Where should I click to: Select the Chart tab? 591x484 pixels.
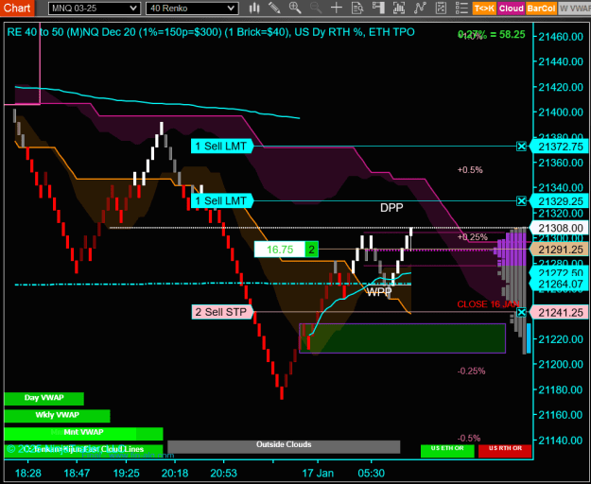(x=17, y=8)
